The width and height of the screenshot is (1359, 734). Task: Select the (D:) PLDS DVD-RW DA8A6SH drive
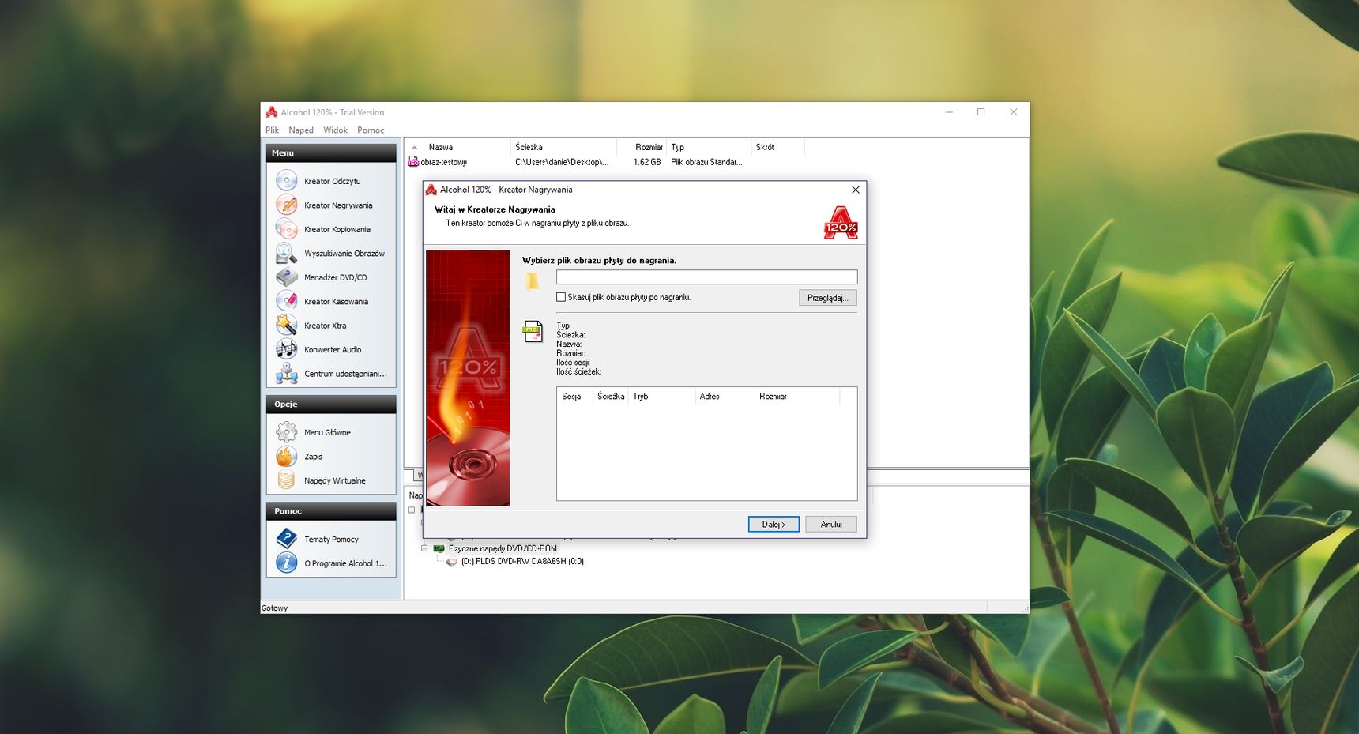click(522, 562)
